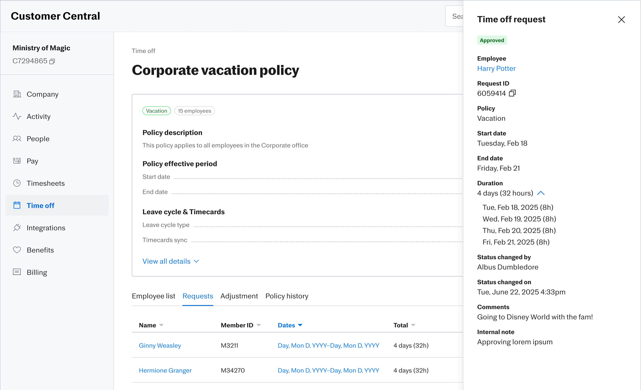
Task: Sort by Member ID column arrow
Action: tap(259, 325)
